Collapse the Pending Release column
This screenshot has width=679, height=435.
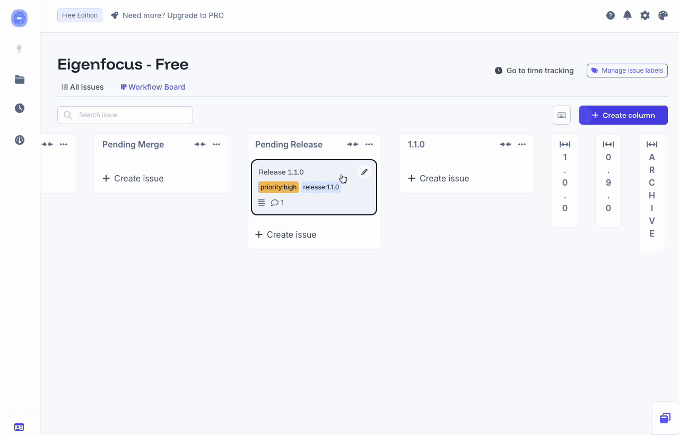pyautogui.click(x=352, y=144)
